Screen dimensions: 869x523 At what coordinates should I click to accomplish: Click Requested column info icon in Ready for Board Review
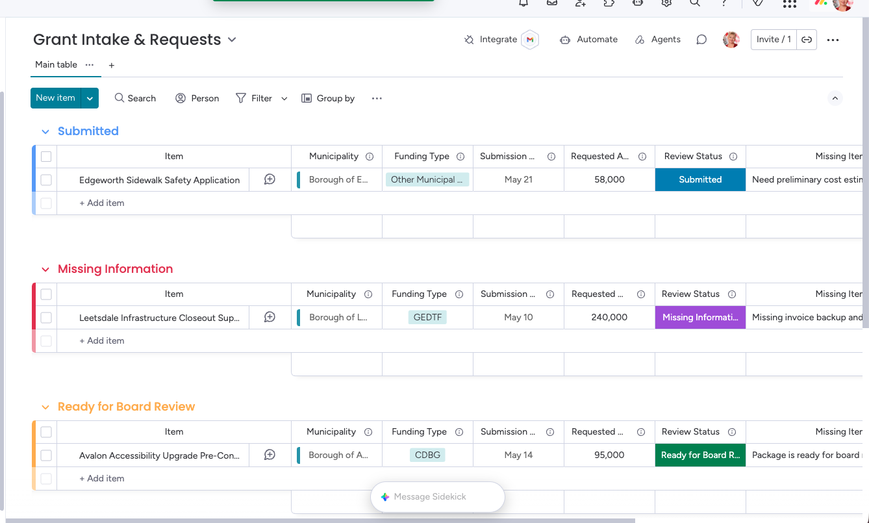coord(641,432)
